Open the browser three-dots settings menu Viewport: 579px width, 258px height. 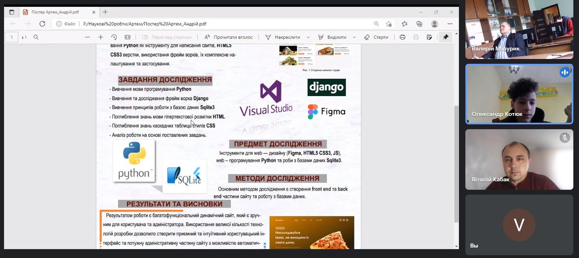450,24
